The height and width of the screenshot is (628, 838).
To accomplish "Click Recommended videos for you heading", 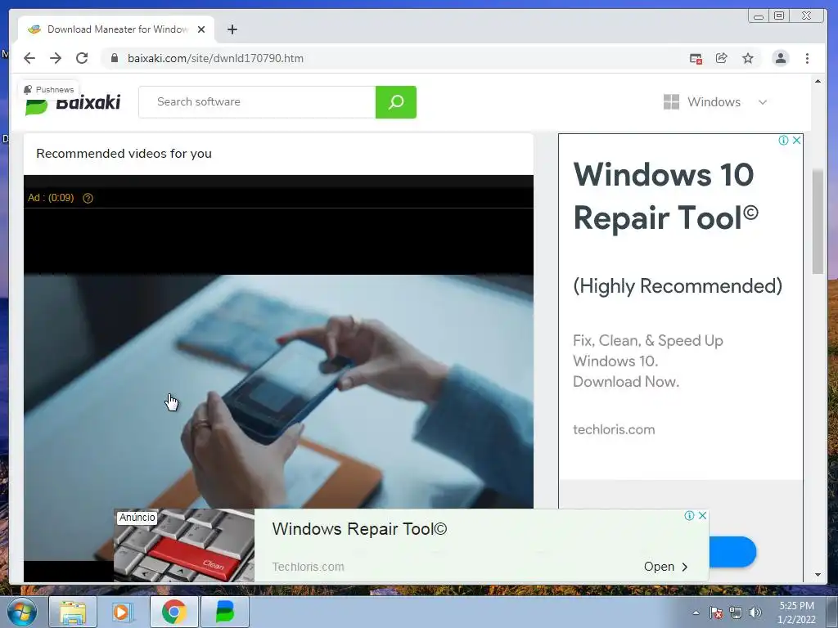I will tap(124, 154).
